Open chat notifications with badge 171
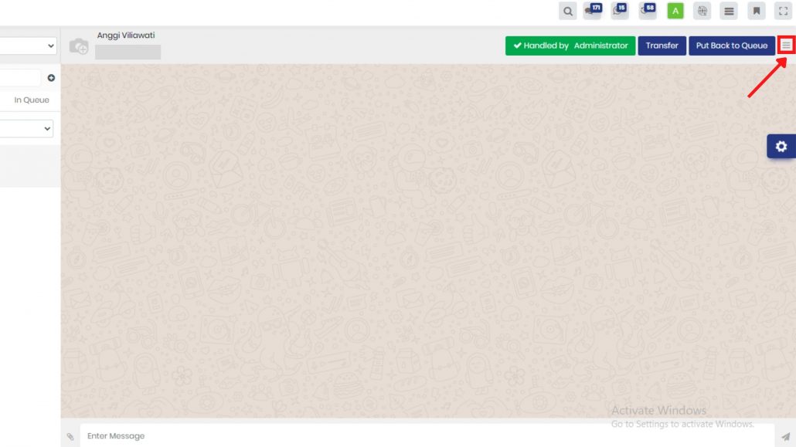 pos(593,11)
